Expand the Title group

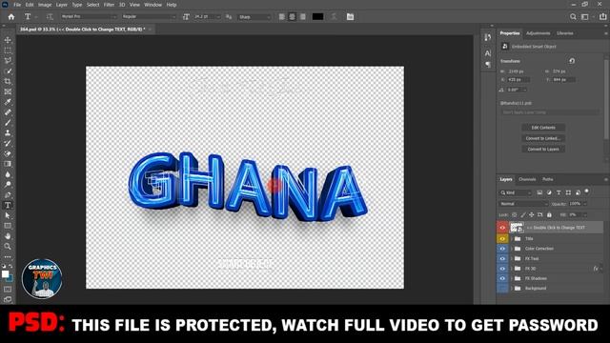(512, 239)
